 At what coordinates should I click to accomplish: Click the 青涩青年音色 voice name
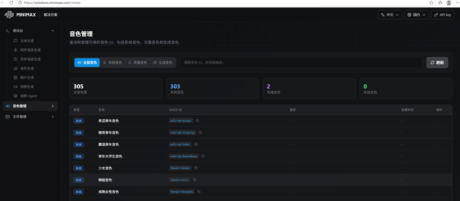[109, 121]
